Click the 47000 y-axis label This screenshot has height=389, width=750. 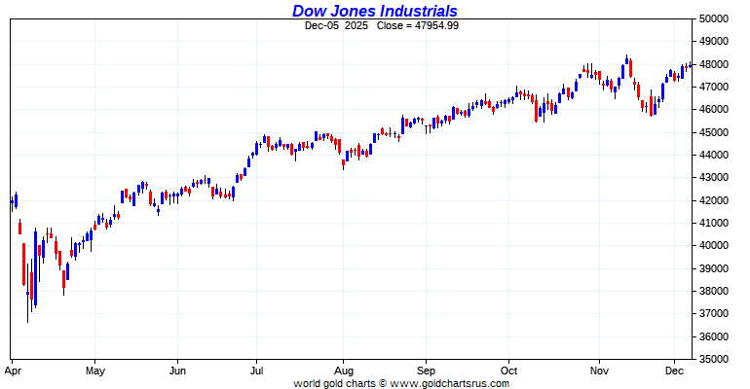coord(714,87)
